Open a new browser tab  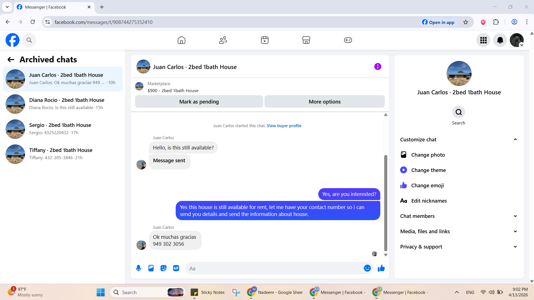[x=102, y=7]
